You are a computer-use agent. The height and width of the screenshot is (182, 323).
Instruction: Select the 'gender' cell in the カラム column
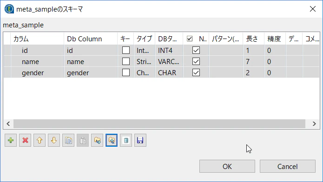pyautogui.click(x=37, y=73)
